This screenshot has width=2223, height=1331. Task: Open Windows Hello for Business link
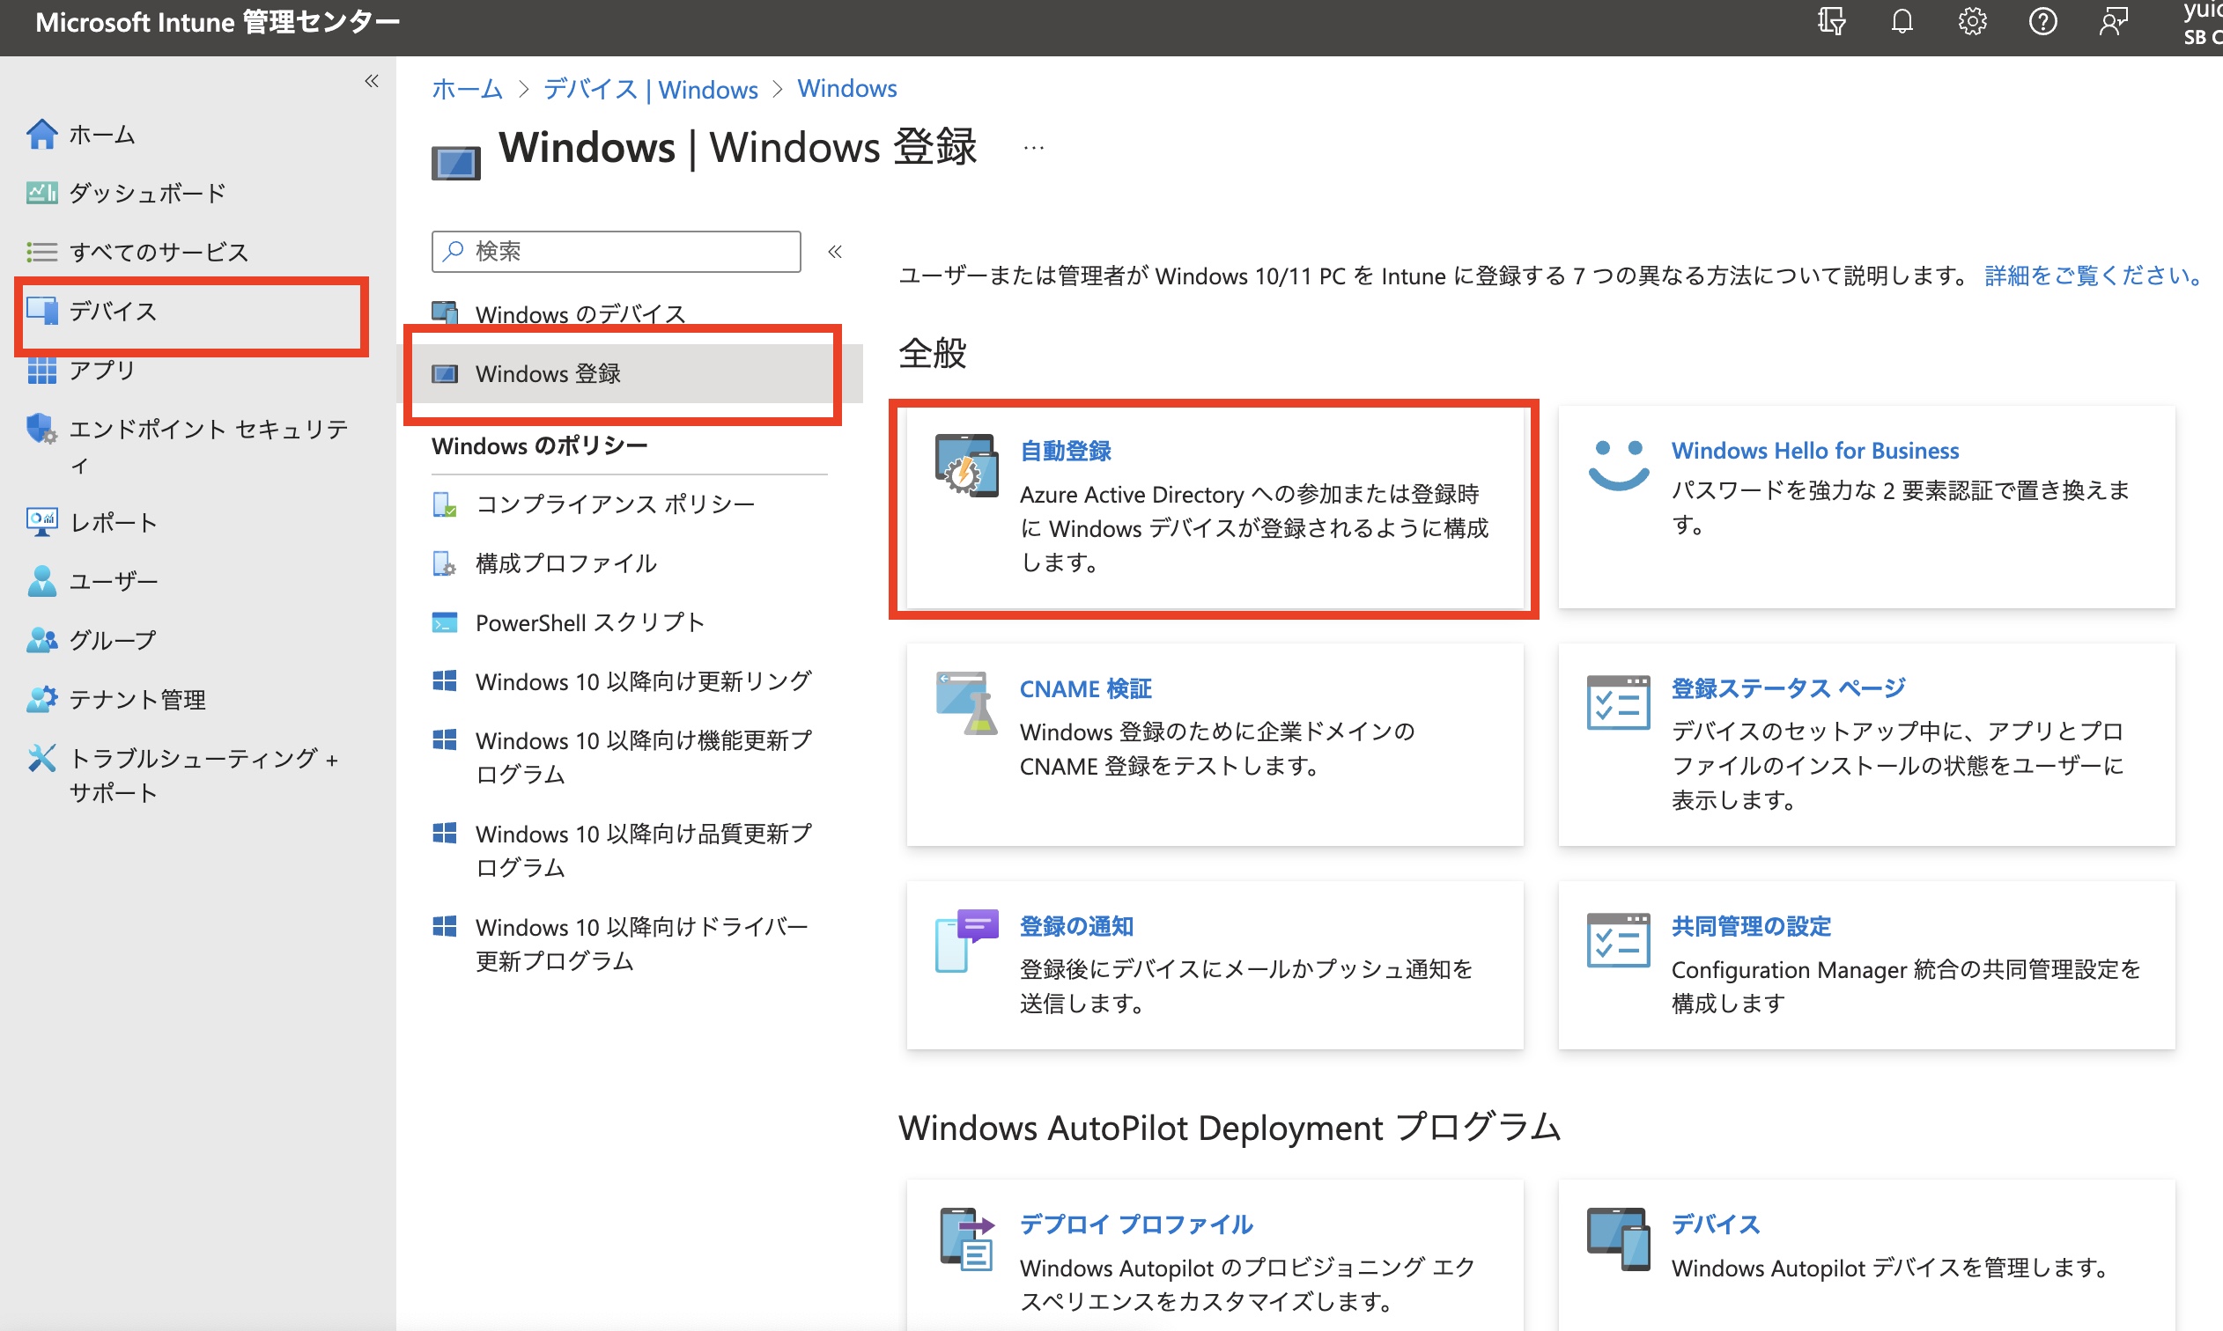pyautogui.click(x=1815, y=451)
